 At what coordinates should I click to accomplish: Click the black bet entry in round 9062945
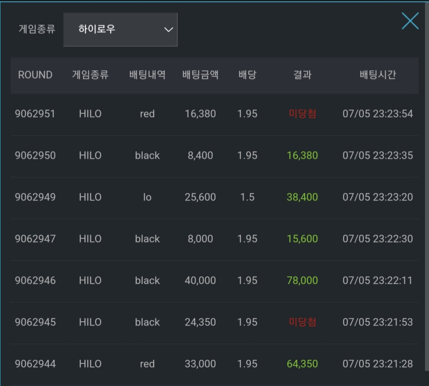point(147,322)
